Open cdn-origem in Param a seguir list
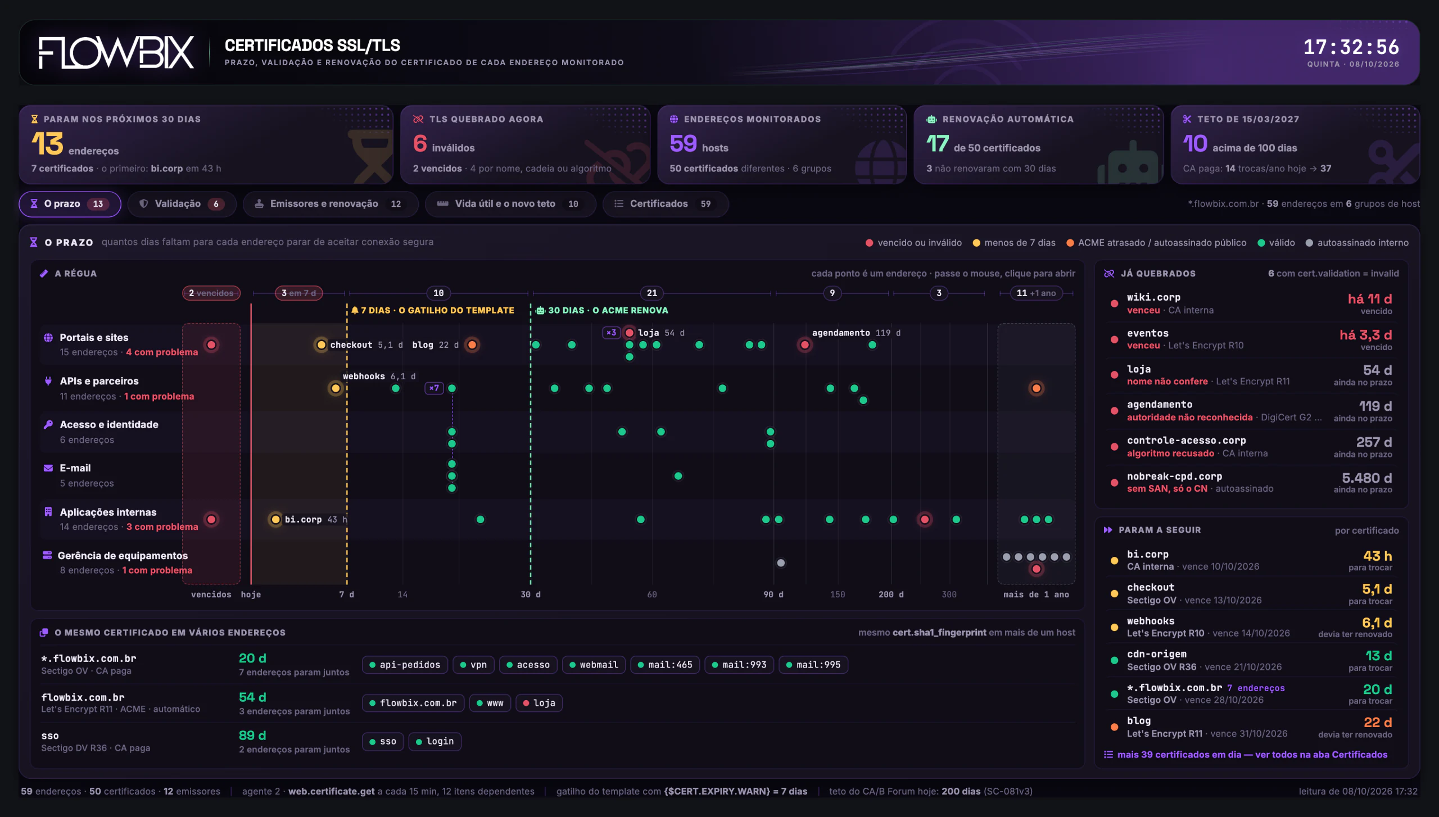Image resolution: width=1439 pixels, height=817 pixels. (x=1252, y=660)
